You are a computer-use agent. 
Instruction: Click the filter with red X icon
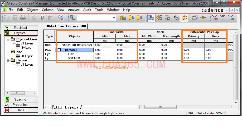[x=215, y=18]
